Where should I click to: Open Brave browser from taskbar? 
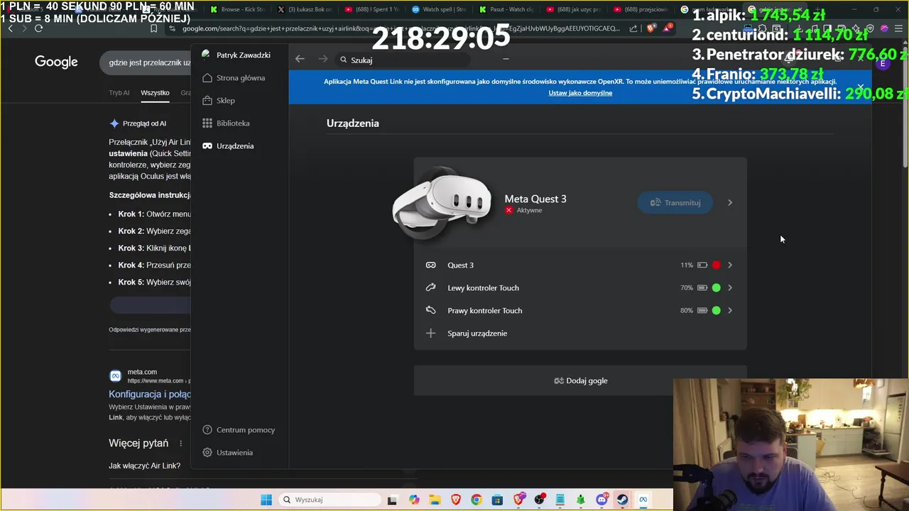pos(455,500)
